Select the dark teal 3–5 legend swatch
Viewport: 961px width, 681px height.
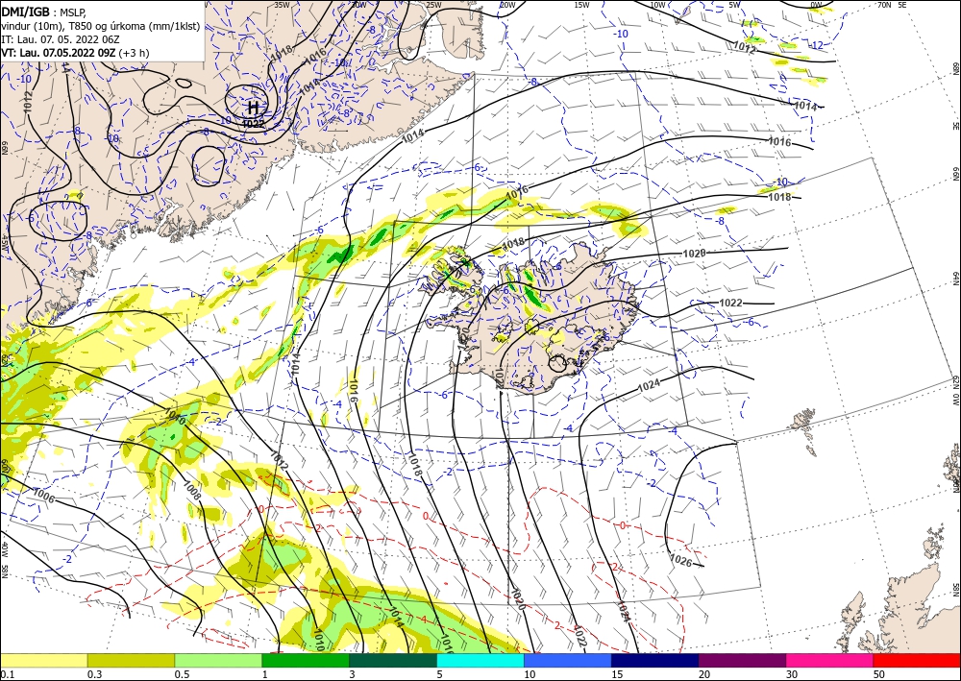(393, 660)
